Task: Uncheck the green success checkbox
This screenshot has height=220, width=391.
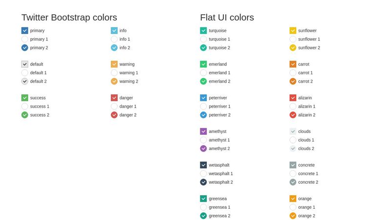Action: (x=25, y=98)
